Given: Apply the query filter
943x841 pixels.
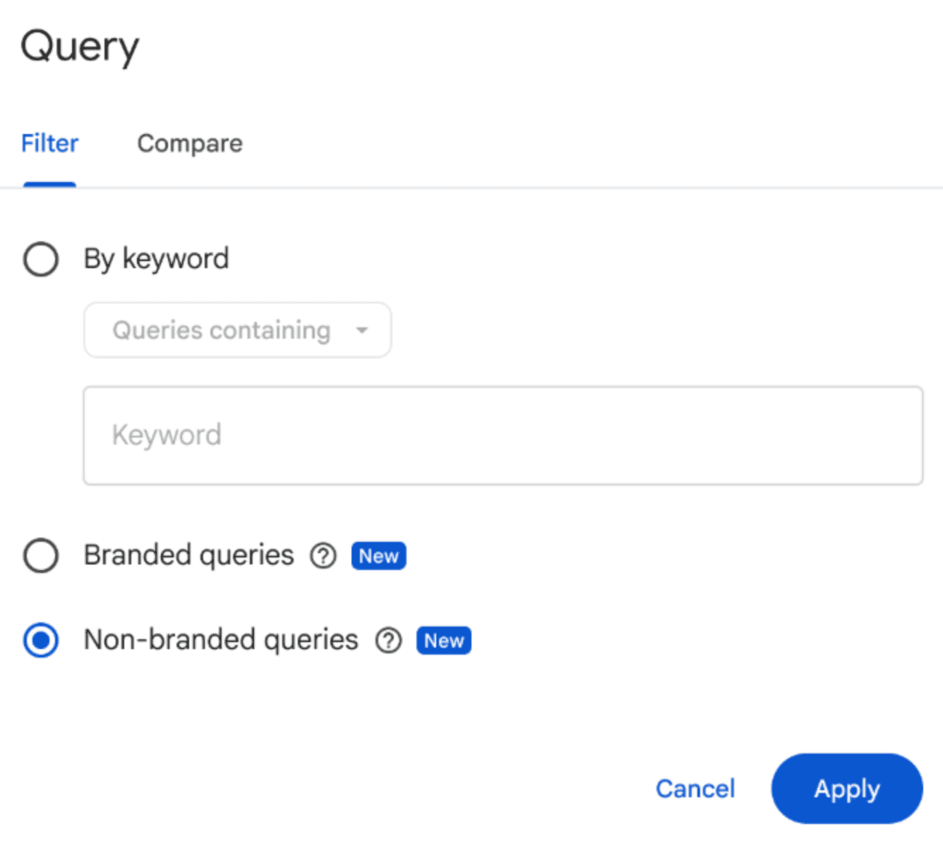Looking at the screenshot, I should click(x=846, y=789).
